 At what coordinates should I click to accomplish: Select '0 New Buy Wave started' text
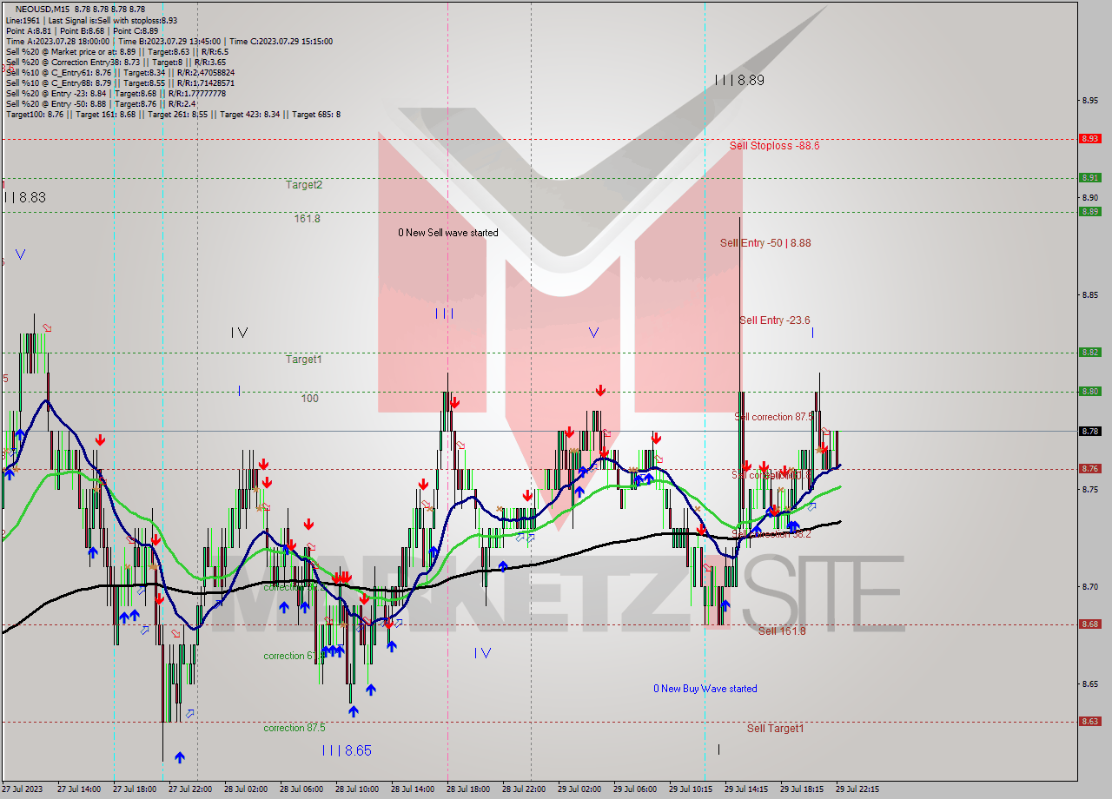pyautogui.click(x=705, y=689)
